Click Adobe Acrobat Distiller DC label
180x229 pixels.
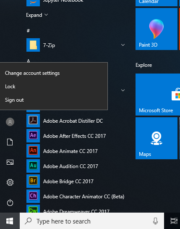click(73, 121)
